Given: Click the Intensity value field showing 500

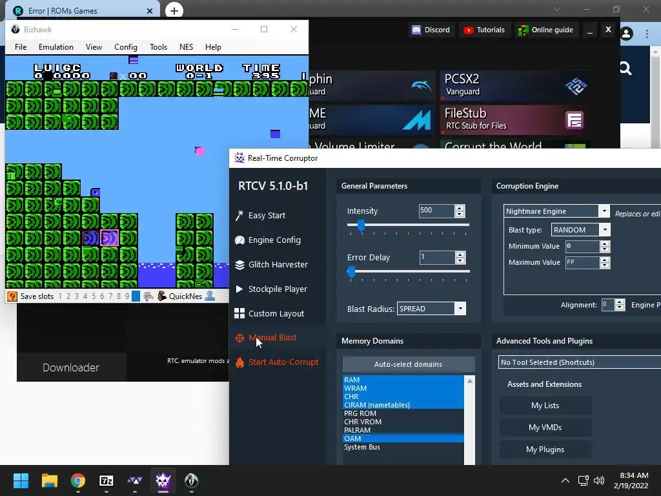Looking at the screenshot, I should click(437, 211).
